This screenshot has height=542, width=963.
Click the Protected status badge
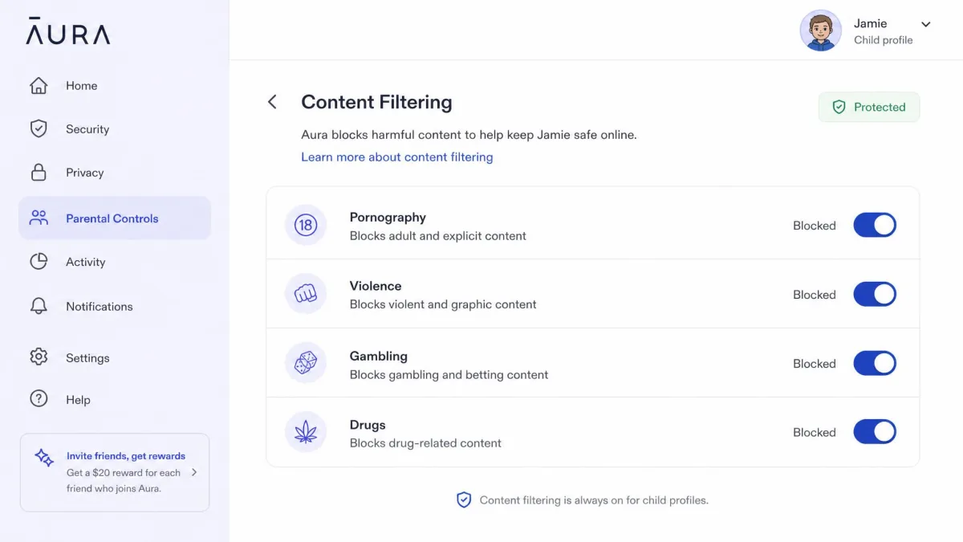click(x=869, y=107)
